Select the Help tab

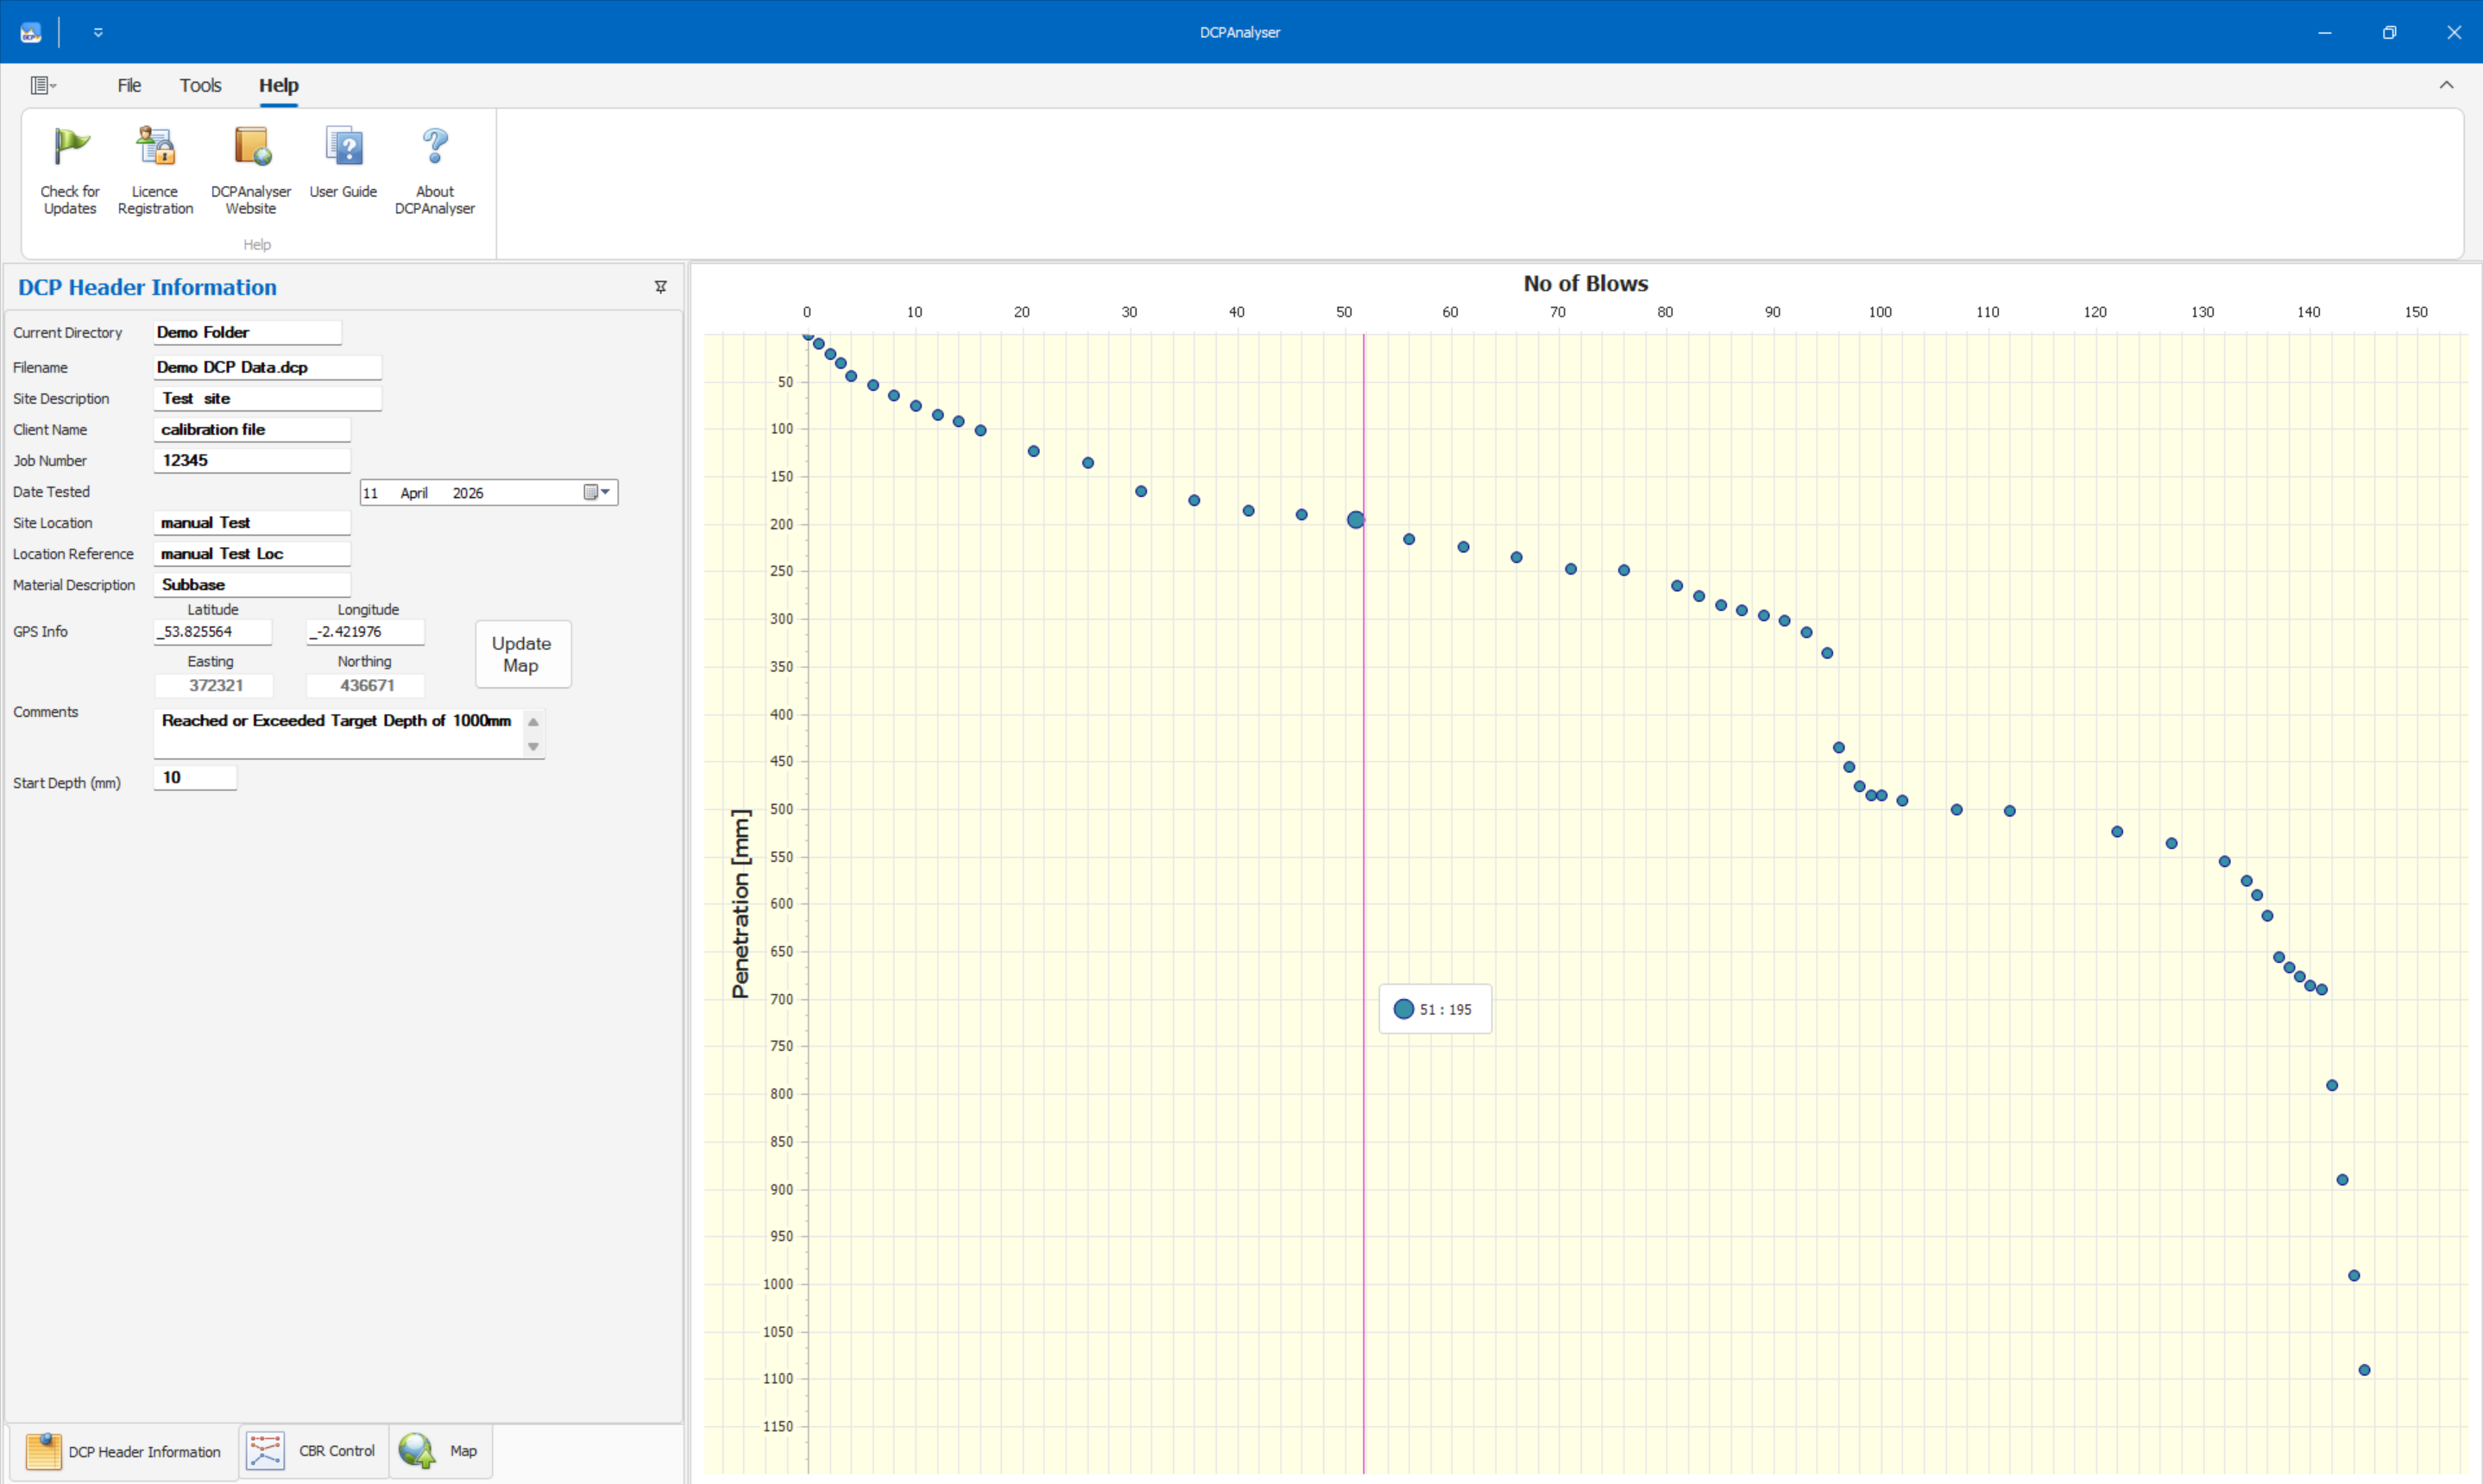(x=279, y=86)
